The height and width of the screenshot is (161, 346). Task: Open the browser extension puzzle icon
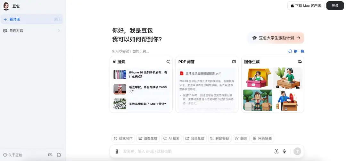coord(59,155)
